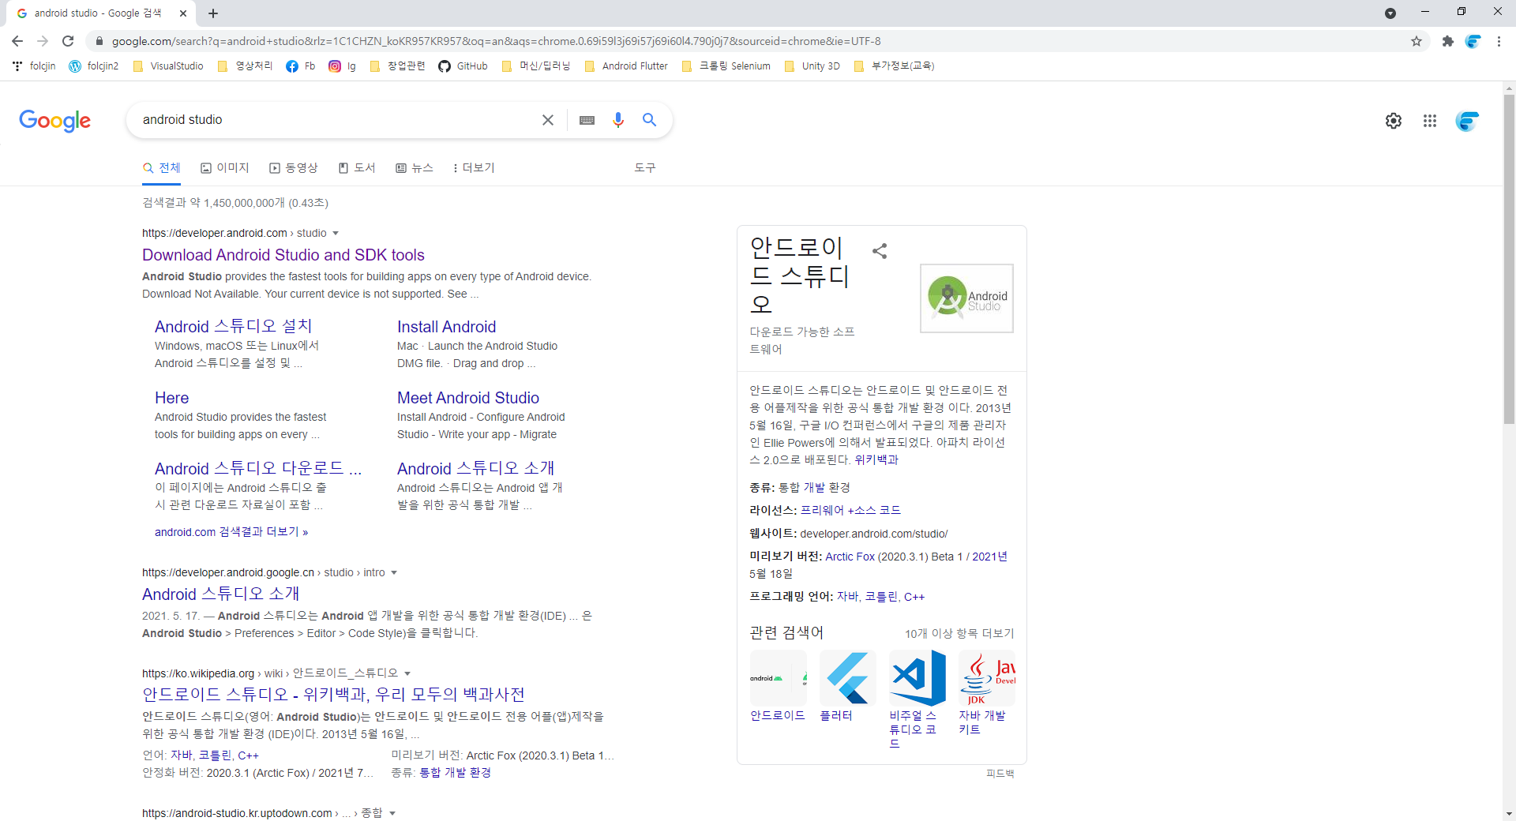The image size is (1516, 821).
Task: Open the Android Flutter bookmark folder
Action: [x=626, y=66]
